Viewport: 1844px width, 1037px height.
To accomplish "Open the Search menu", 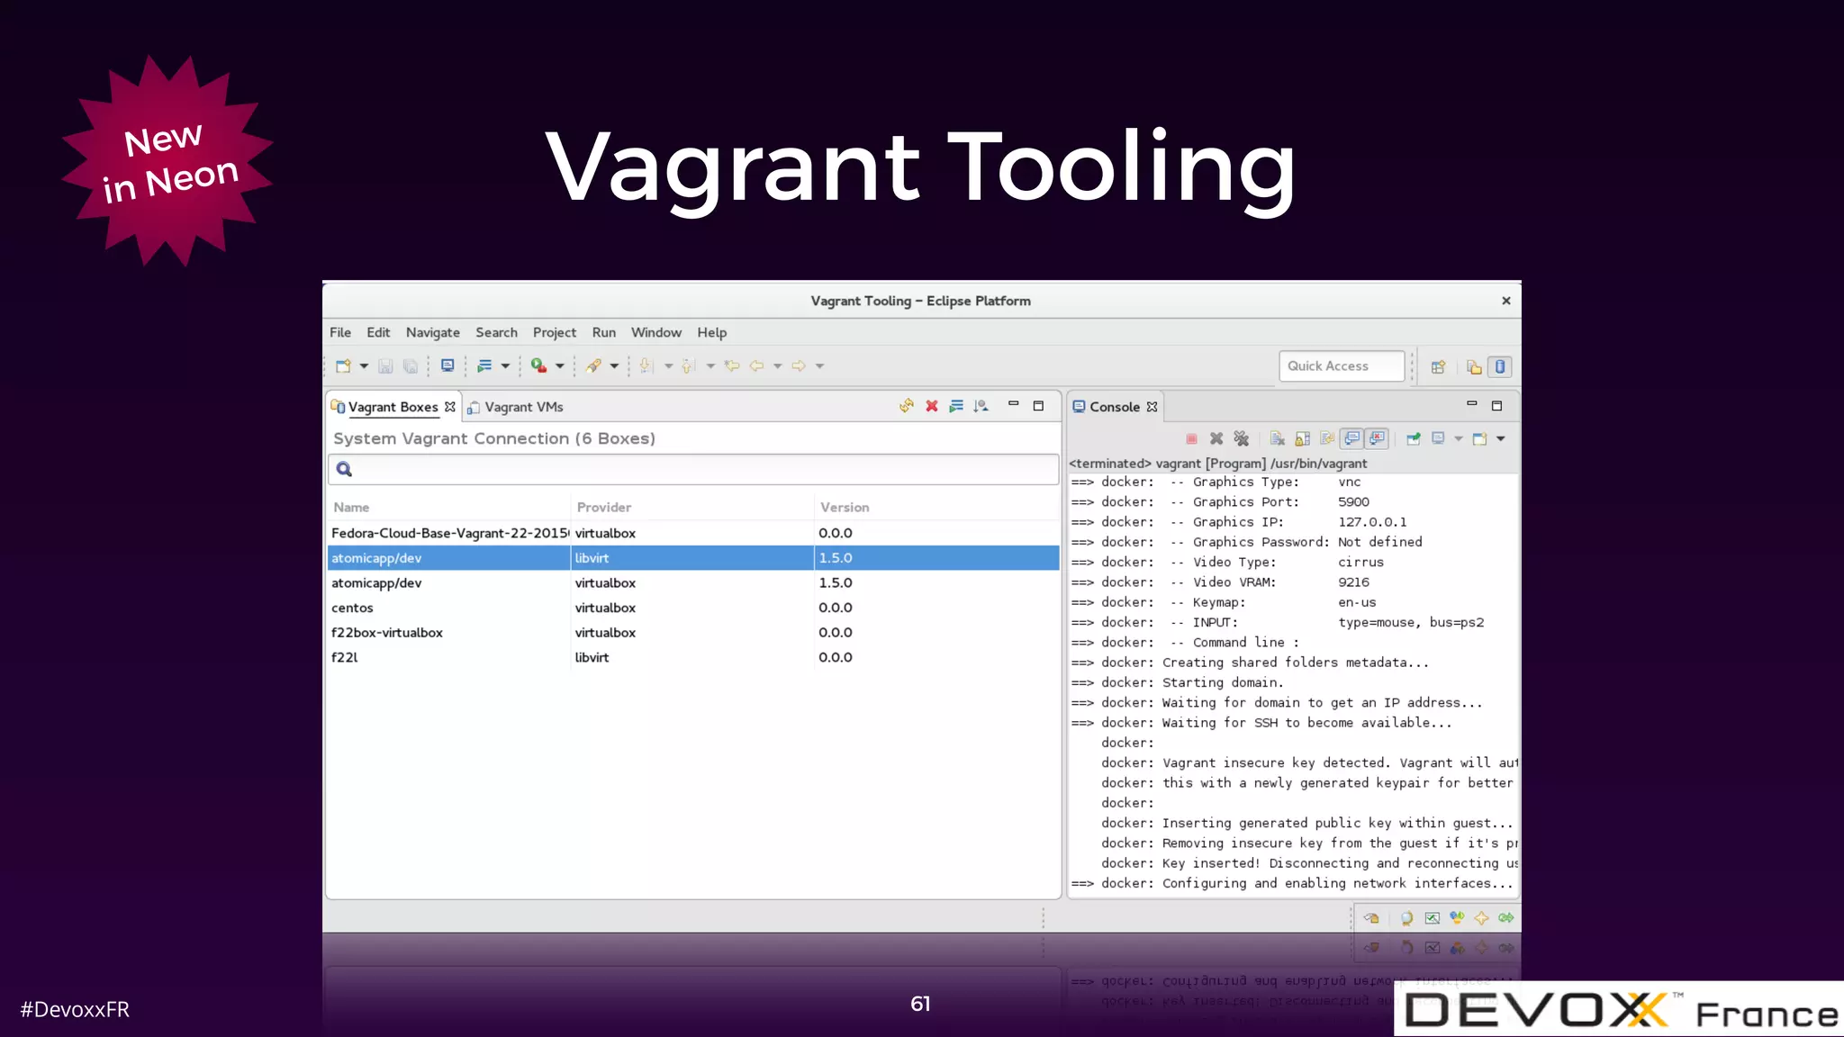I will 496,332.
